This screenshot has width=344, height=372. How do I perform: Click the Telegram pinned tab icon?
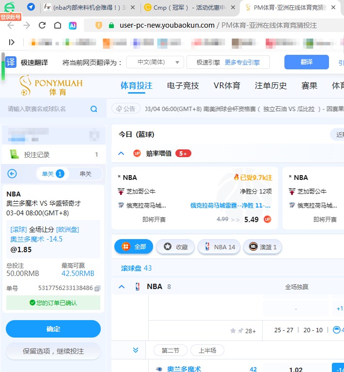point(31,7)
